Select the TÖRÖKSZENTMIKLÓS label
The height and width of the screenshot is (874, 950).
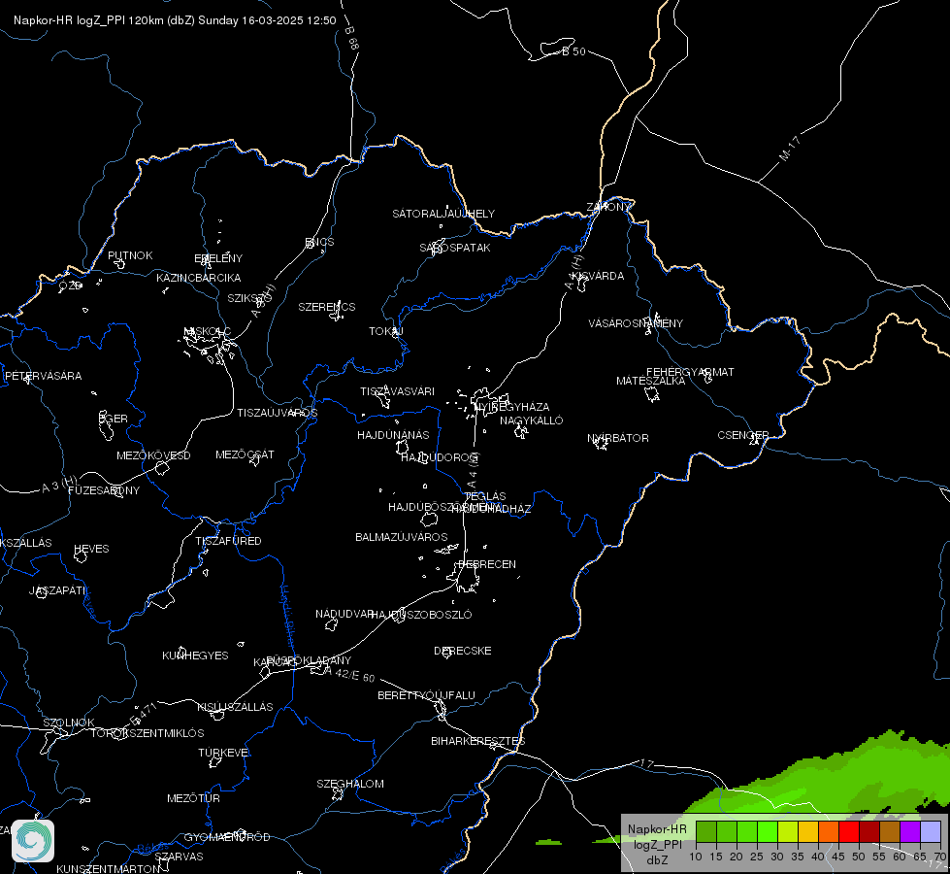[x=147, y=733]
